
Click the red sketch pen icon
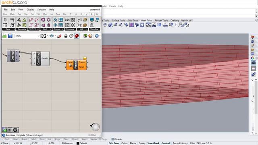click(59, 36)
